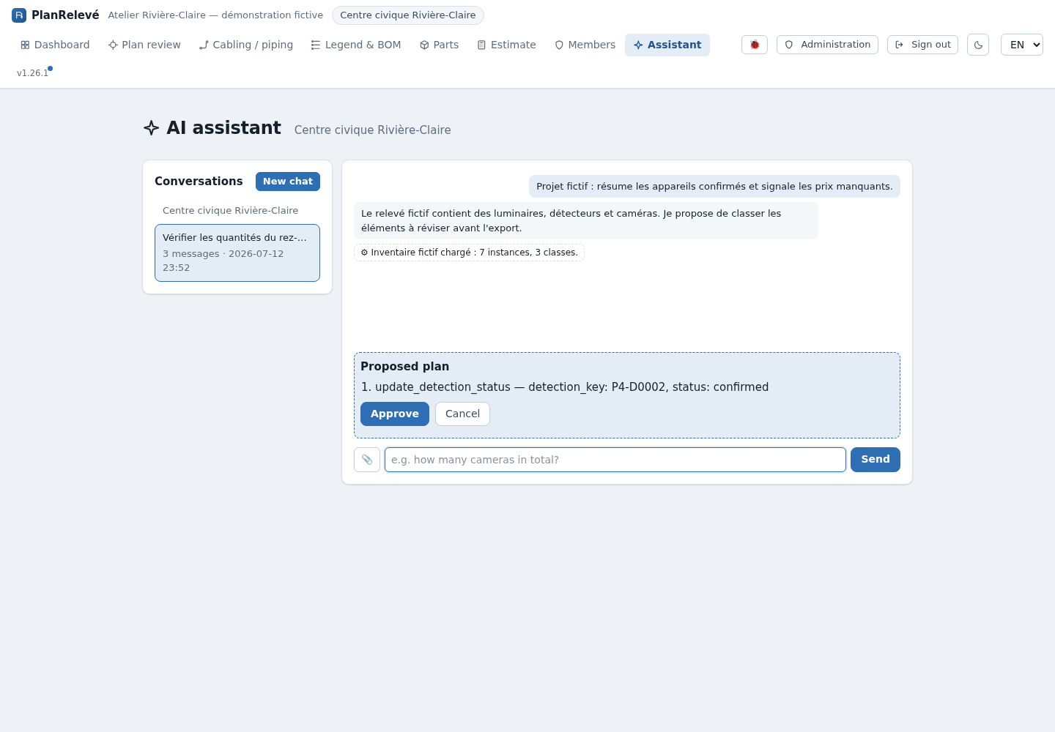Click the bug report icon button
Viewport: 1055px width, 732px height.
tap(755, 45)
